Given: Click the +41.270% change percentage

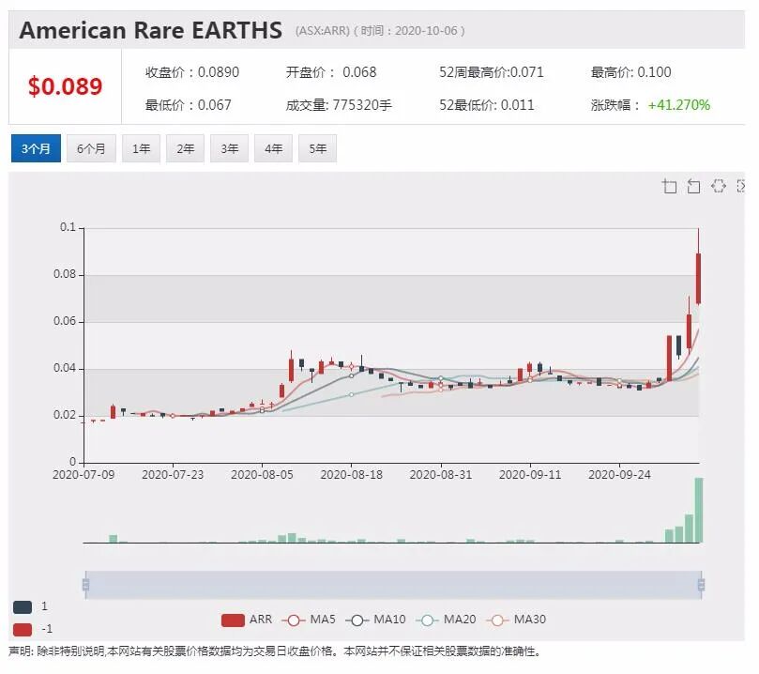Looking at the screenshot, I should pos(678,104).
